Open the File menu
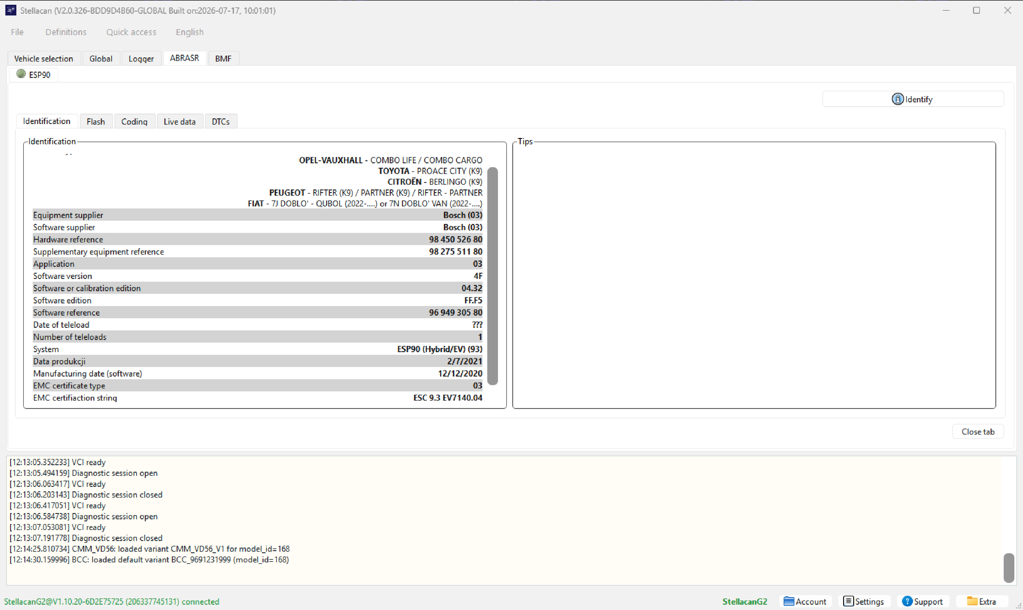Screen dimensions: 1023x610 tap(17, 32)
